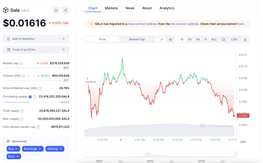This screenshot has height=163, width=263.
Task: Click the Gala token logo
Action: click(6, 10)
